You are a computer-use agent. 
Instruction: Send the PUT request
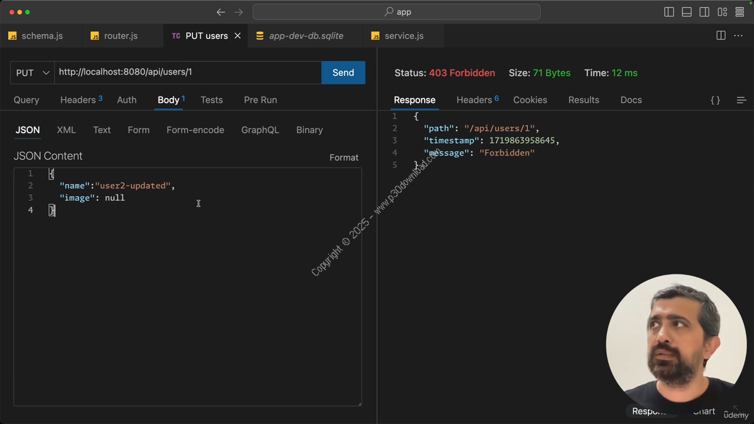(343, 72)
